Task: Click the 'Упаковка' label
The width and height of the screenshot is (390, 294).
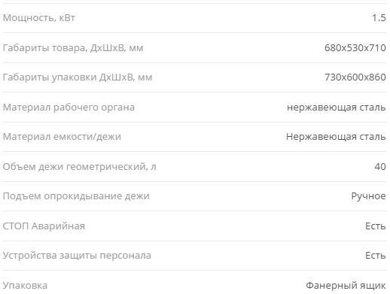Action: (x=25, y=286)
